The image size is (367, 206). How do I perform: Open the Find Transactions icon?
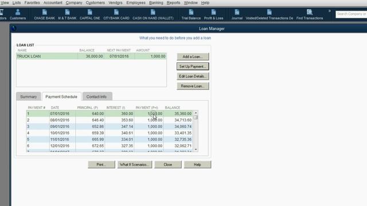[x=310, y=14]
